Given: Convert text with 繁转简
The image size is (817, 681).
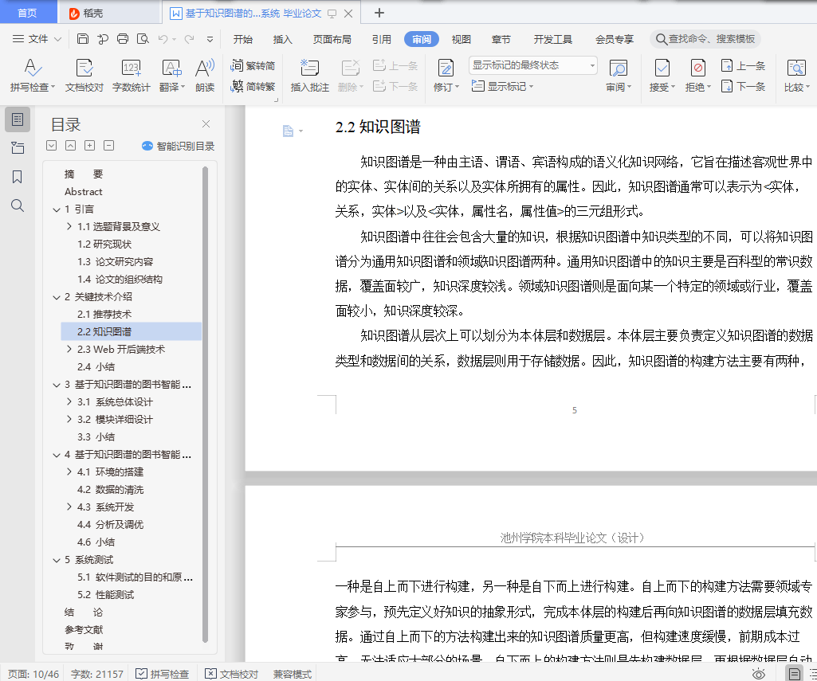Looking at the screenshot, I should point(253,65).
